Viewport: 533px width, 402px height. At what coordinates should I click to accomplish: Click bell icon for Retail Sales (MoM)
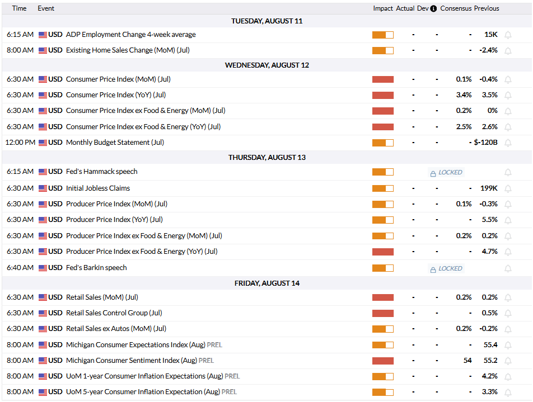coord(508,298)
